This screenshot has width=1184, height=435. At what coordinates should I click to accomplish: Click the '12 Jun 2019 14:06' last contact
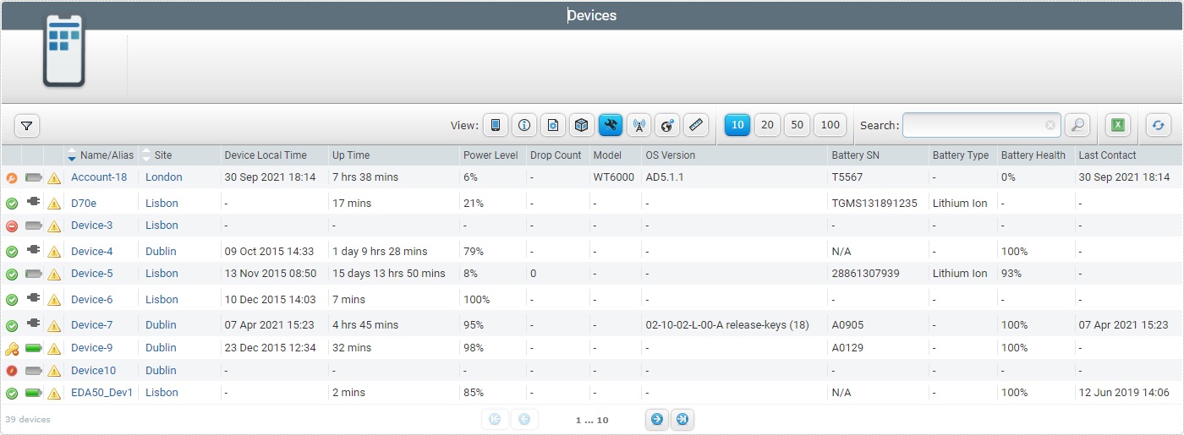(x=1124, y=393)
